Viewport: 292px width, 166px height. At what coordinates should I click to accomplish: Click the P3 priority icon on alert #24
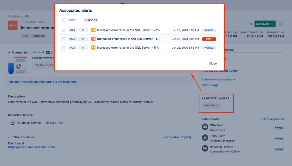click(93, 30)
